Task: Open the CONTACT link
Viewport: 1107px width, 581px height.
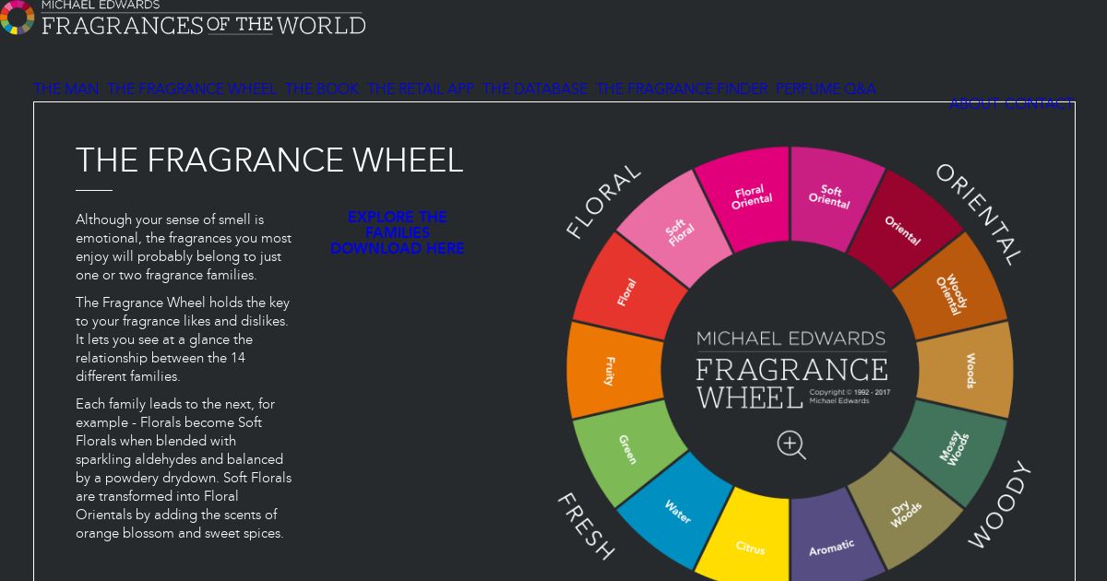Action: coord(1040,104)
